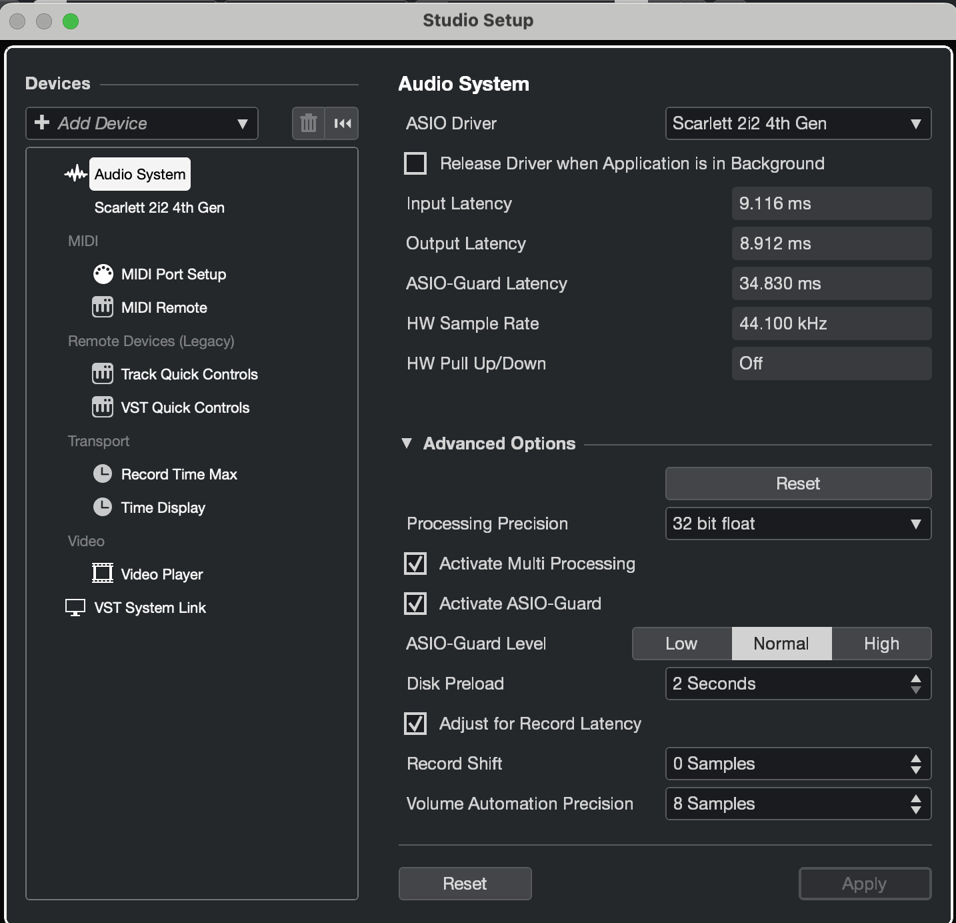Toggle the Adjust for Record Latency checkbox
The image size is (956, 923).
(415, 724)
